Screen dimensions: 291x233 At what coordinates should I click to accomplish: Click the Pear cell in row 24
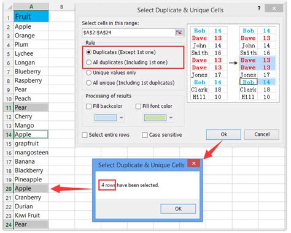[31, 224]
